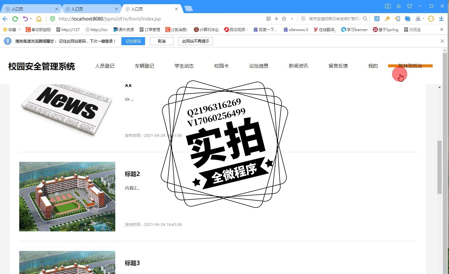Open the 西瓜视频 bookmark
The width and height of the screenshot is (449, 274).
pos(236,29)
